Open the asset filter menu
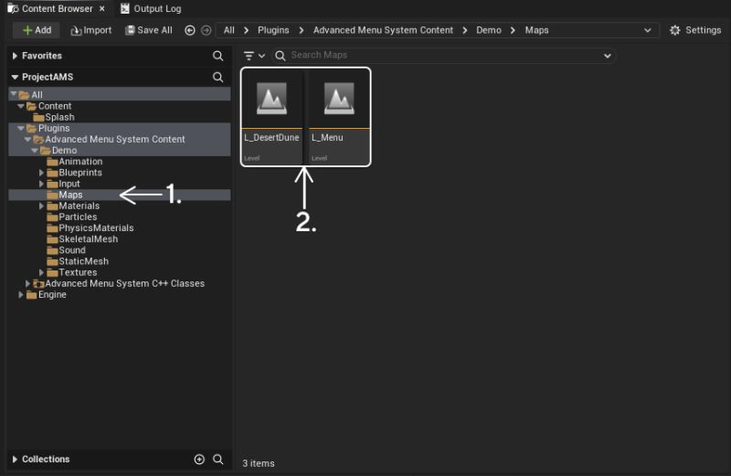 tap(254, 56)
